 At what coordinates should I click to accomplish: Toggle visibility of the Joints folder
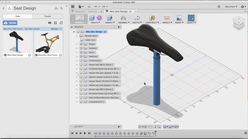pos(81,53)
